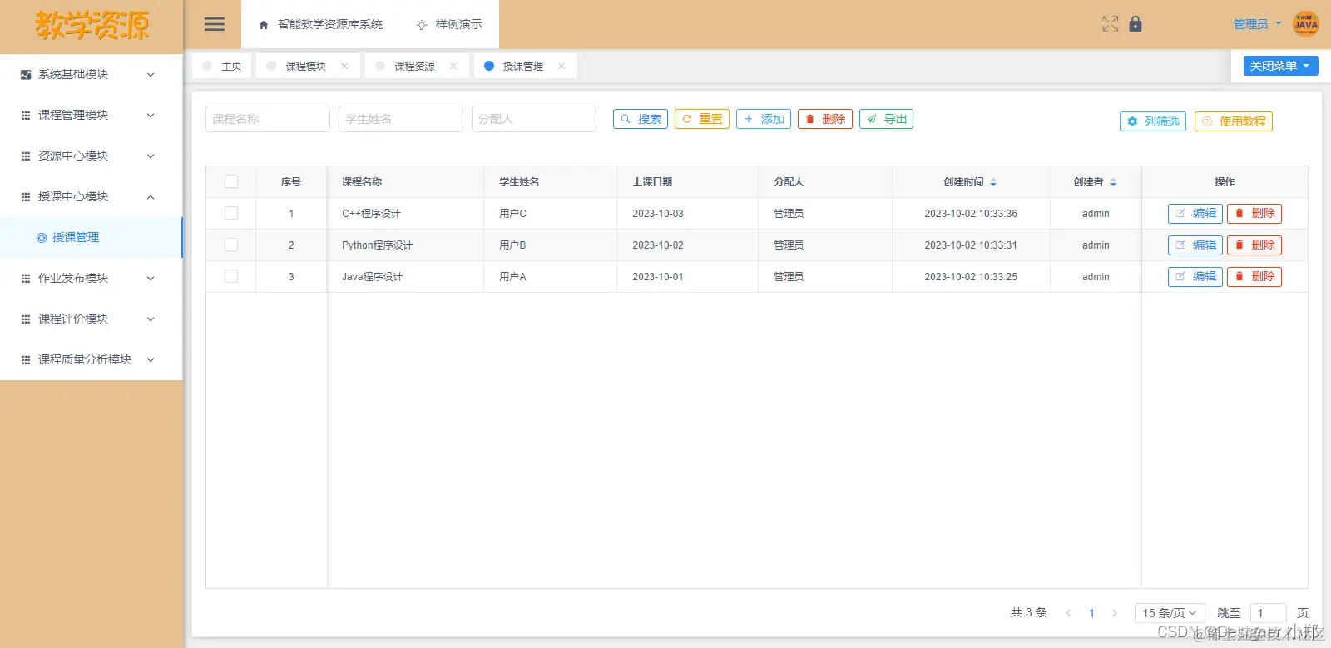Open the 管理员 user dropdown

pos(1257,24)
